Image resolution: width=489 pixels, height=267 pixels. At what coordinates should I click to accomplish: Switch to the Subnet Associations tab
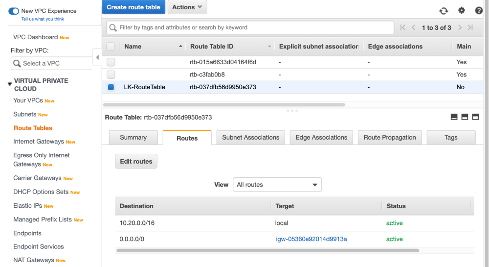pos(250,138)
